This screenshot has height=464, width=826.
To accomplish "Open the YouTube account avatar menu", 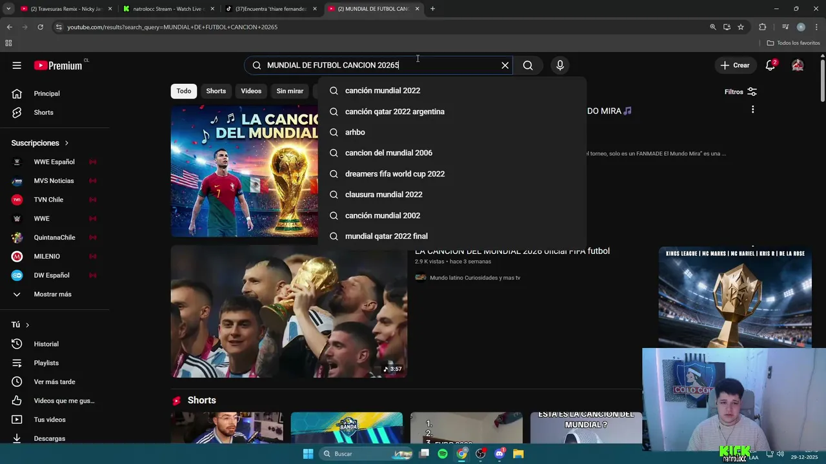I will (798, 65).
